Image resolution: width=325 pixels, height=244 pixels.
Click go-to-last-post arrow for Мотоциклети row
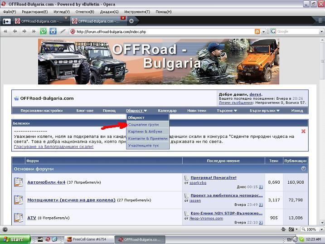(261, 205)
